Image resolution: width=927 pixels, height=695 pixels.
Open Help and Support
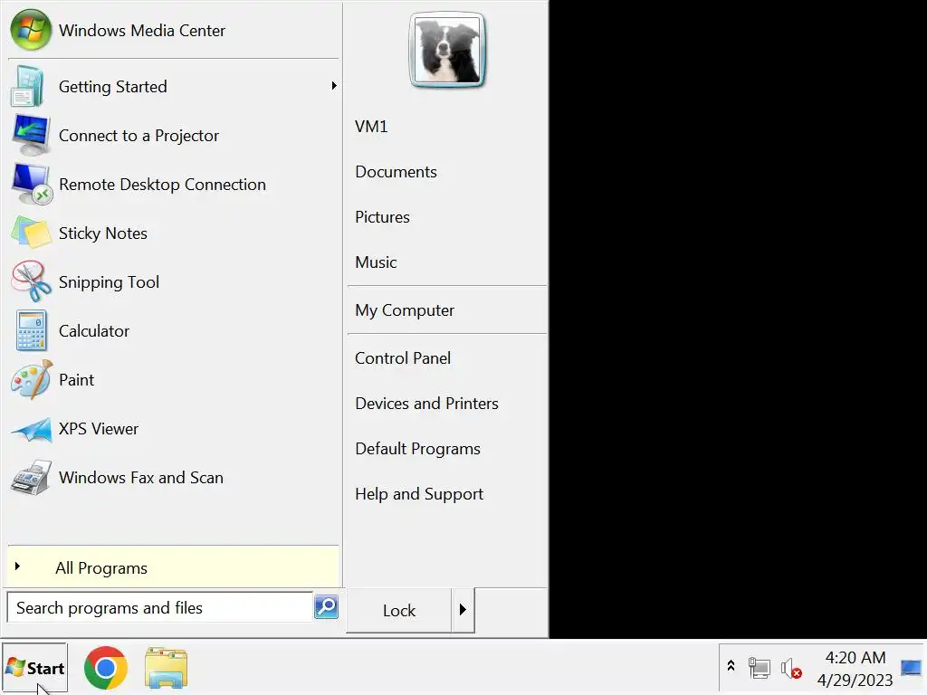click(x=419, y=494)
